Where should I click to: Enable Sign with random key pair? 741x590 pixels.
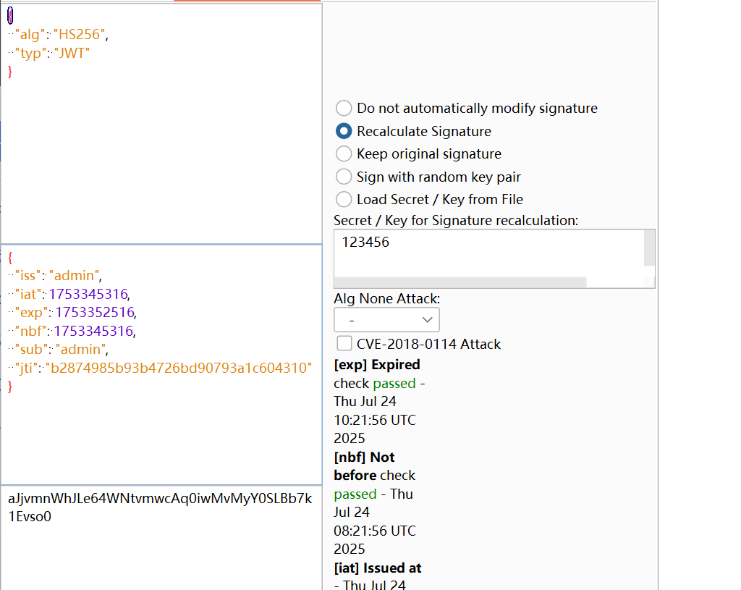tap(344, 177)
